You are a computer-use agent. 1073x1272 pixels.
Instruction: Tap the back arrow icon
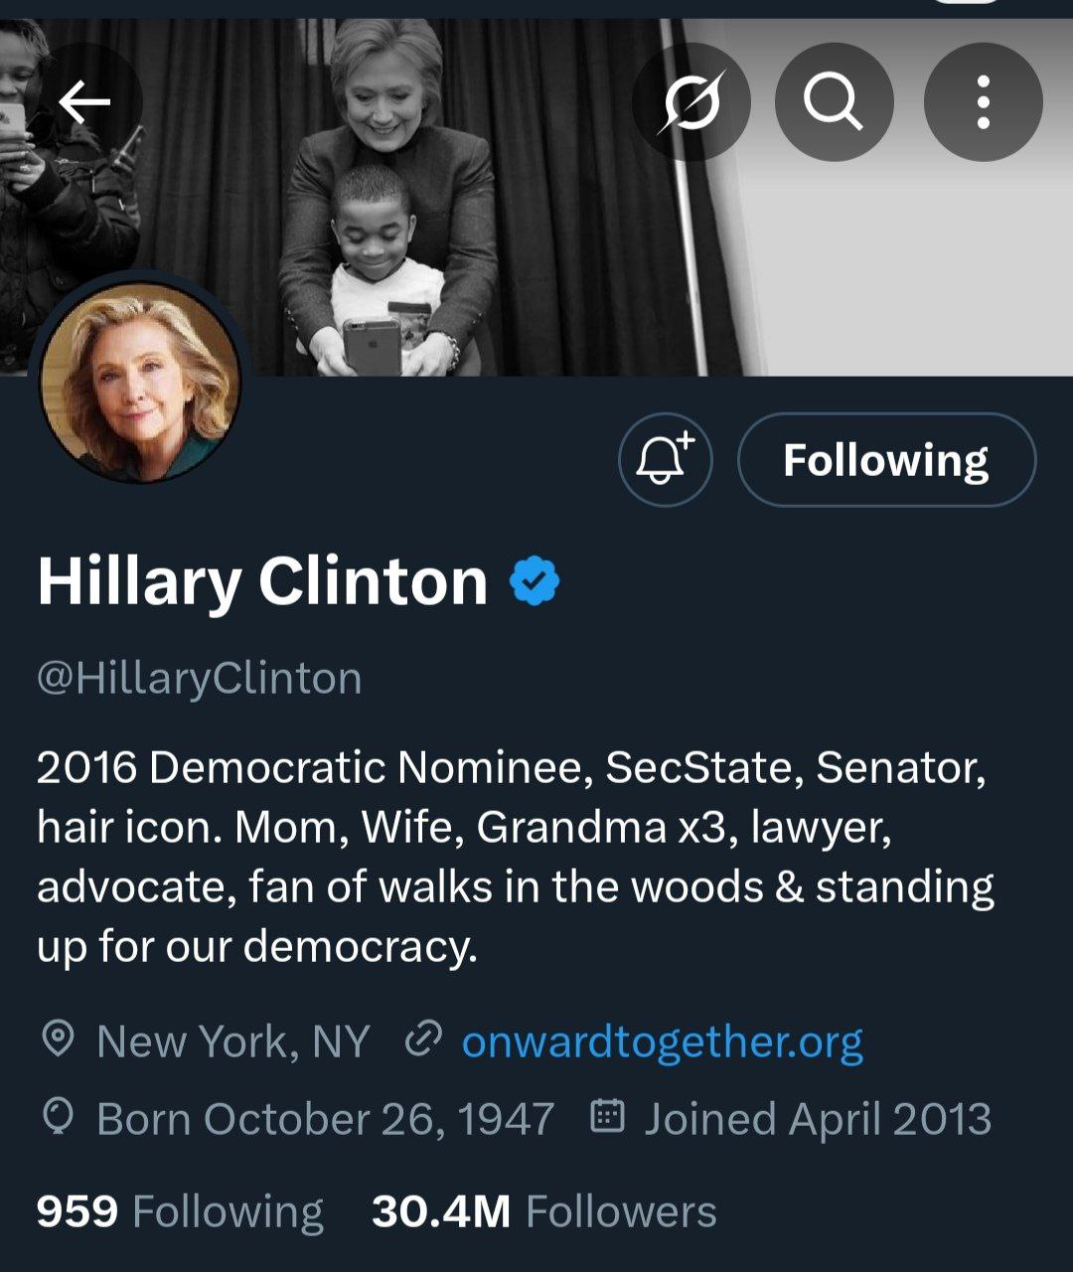coord(84,101)
